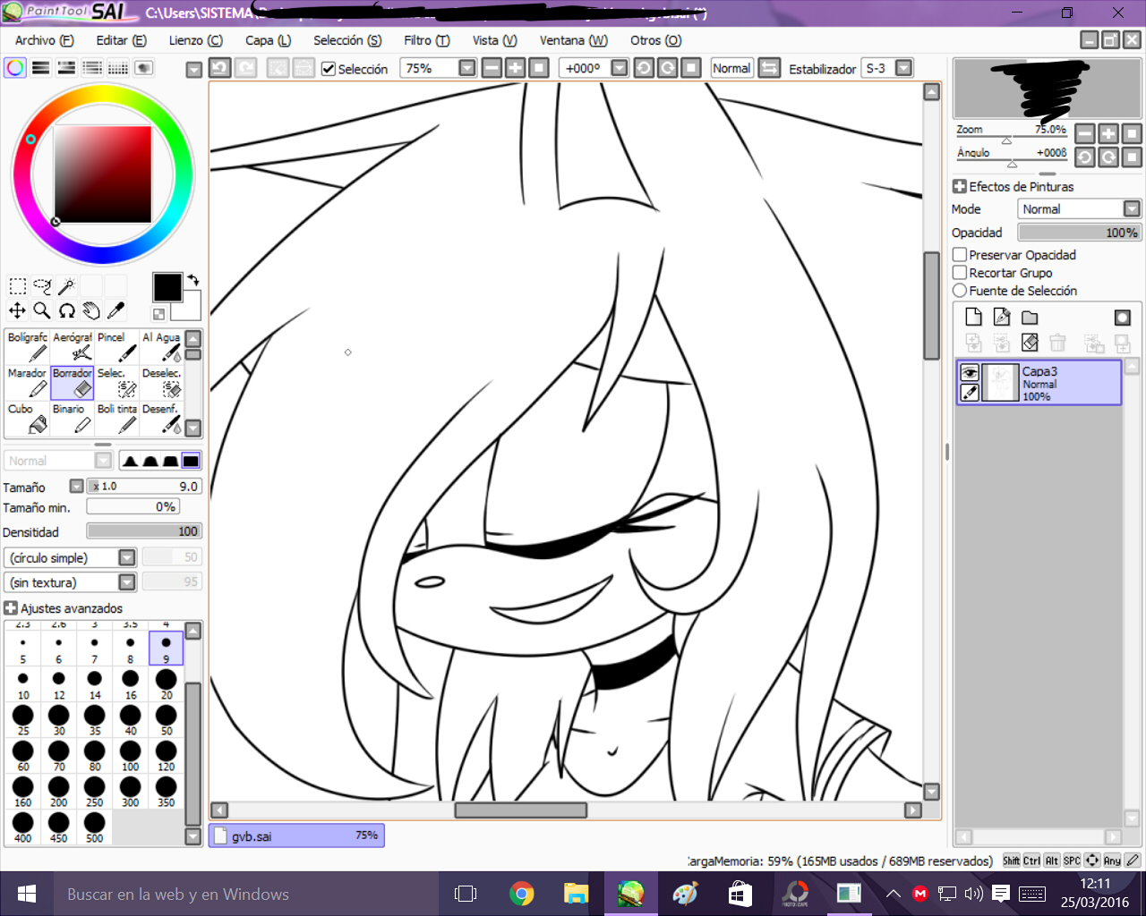Open Google Chrome from the taskbar
This screenshot has width=1146, height=916.
[x=521, y=894]
